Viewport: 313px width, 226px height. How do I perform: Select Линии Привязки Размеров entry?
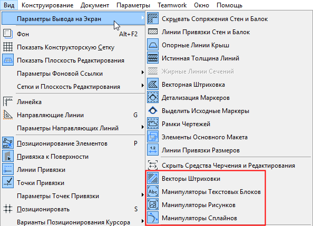tap(229, 150)
